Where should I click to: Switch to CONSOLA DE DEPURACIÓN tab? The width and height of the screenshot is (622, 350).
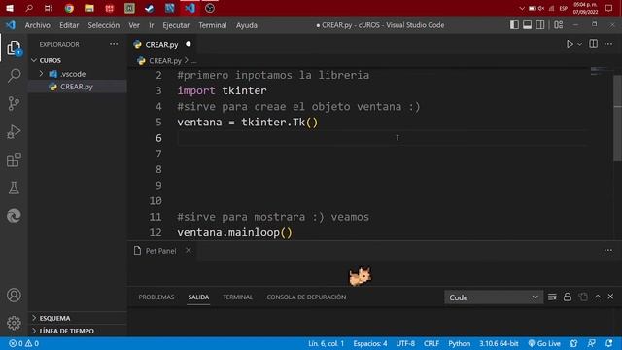coord(306,297)
